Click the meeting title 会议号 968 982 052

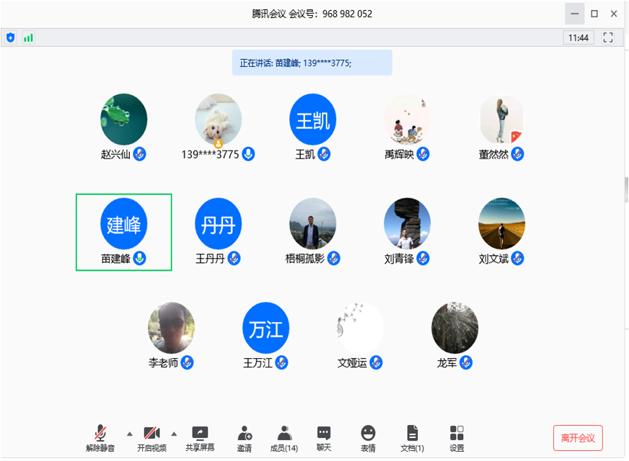pos(312,14)
